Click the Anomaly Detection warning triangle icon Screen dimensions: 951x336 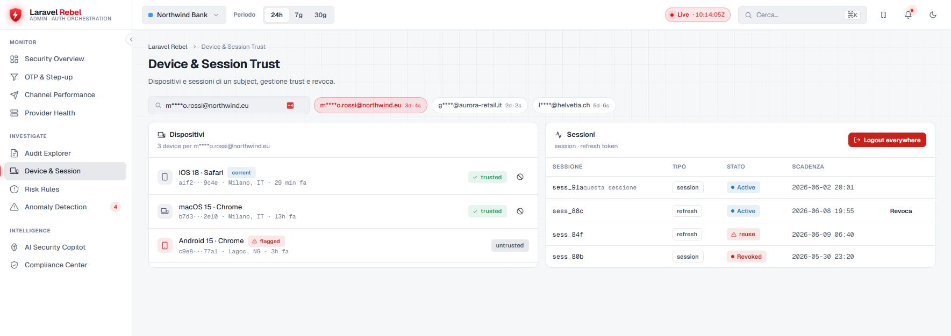click(15, 207)
